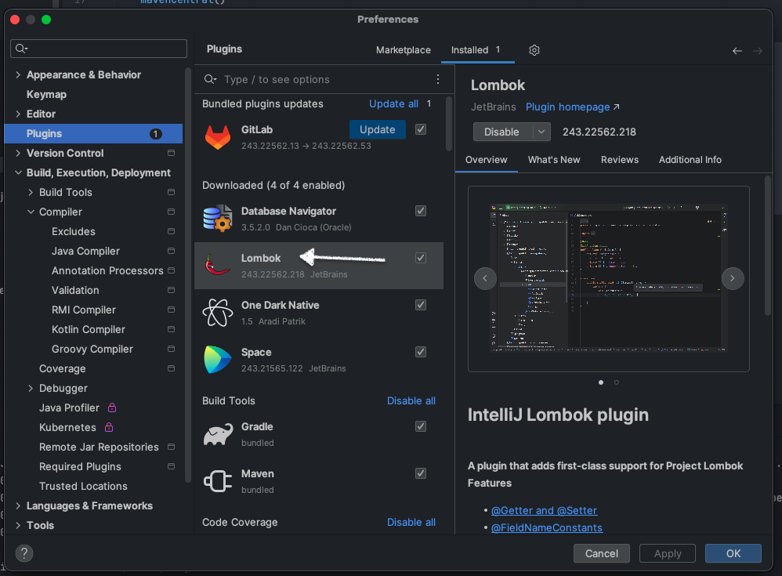Toggle One Dark Native plugin checkbox
Viewport: 782px width, 576px height.
tap(421, 305)
